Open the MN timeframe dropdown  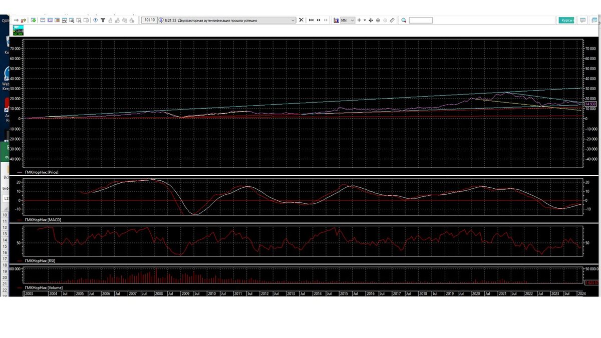point(348,20)
